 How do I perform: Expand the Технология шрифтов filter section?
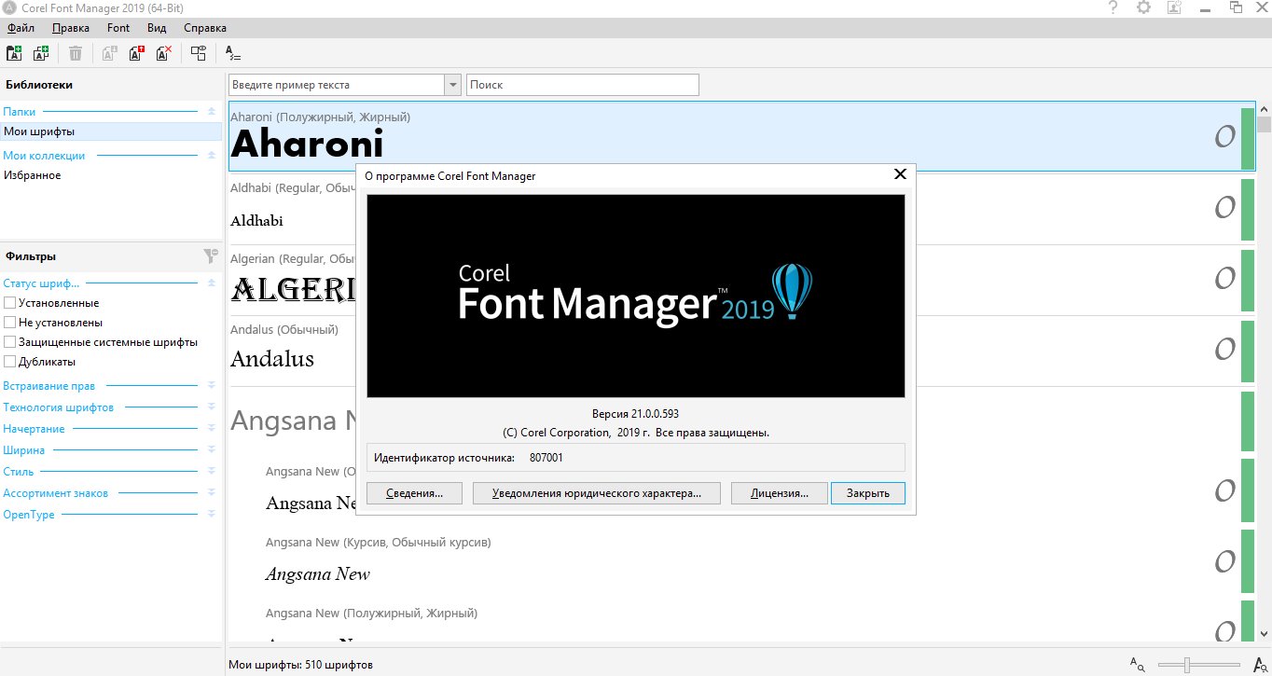pyautogui.click(x=212, y=407)
